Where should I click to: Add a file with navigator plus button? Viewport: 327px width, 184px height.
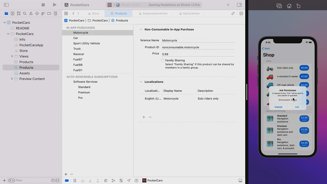point(4,180)
